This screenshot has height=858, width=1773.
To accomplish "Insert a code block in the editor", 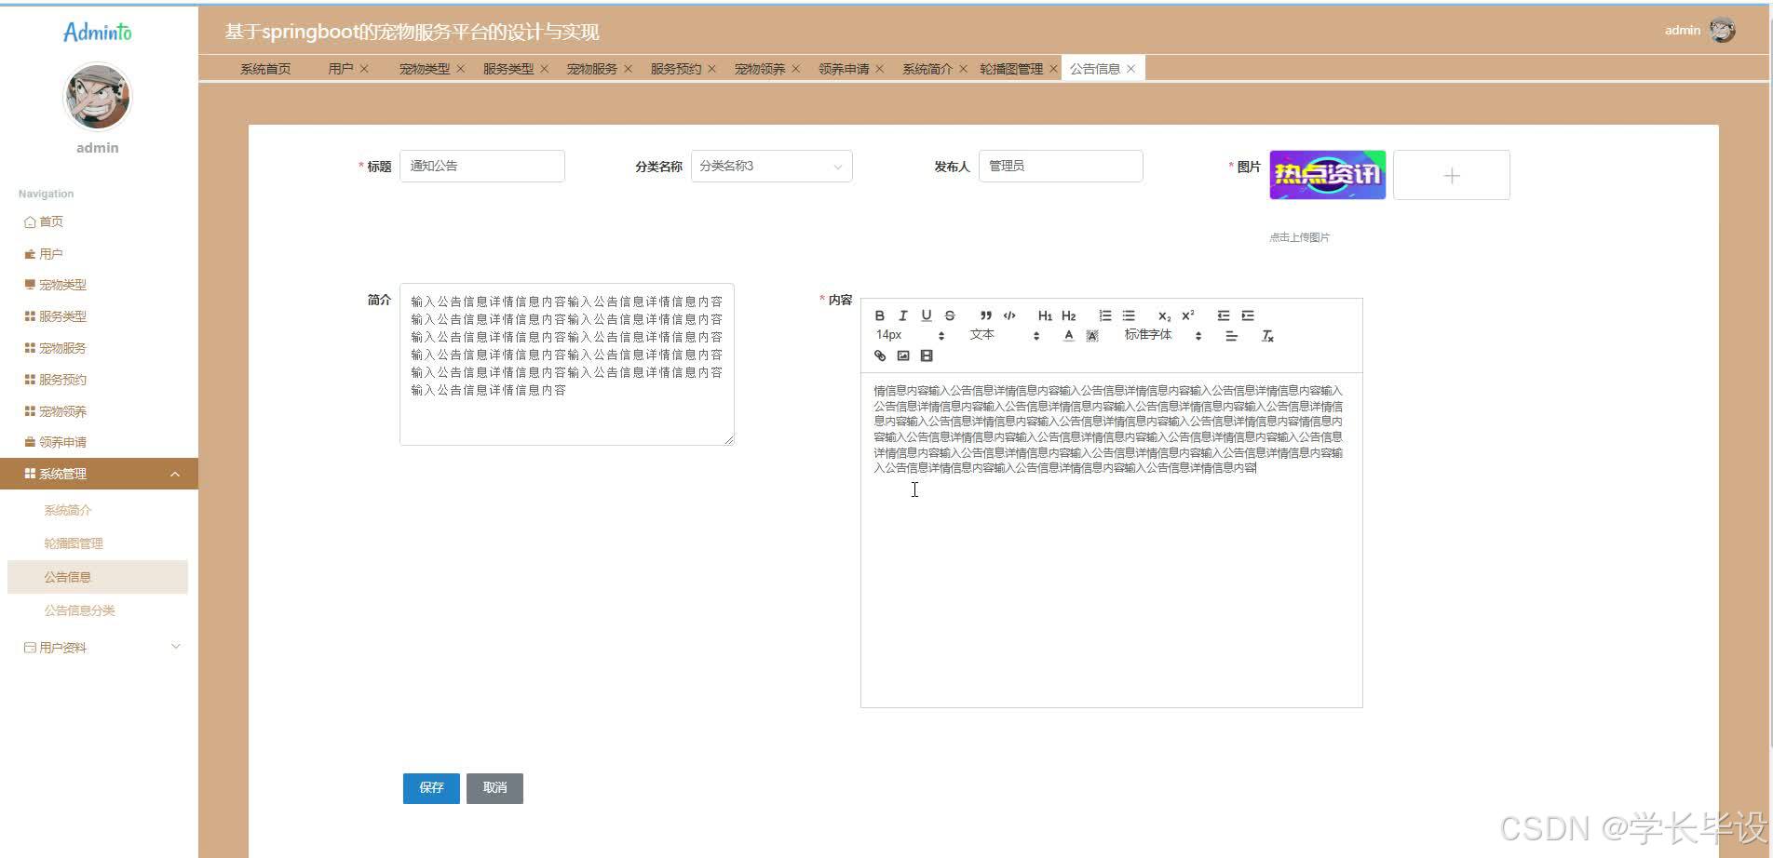I will 1009,315.
